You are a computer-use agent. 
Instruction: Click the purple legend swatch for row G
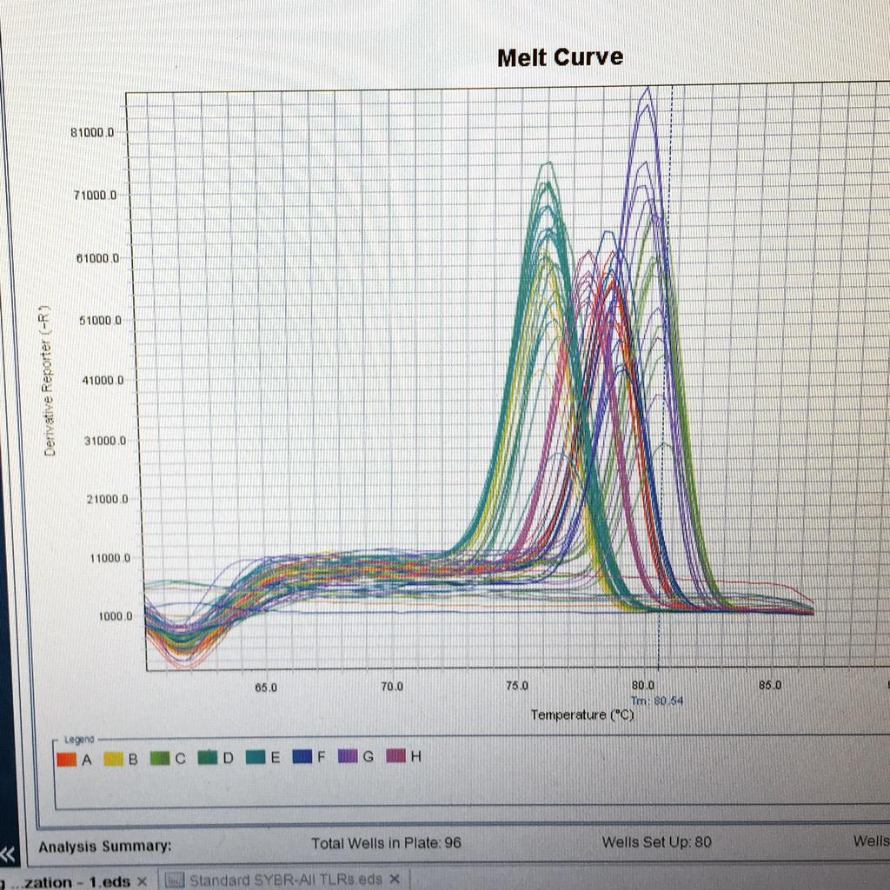click(348, 756)
